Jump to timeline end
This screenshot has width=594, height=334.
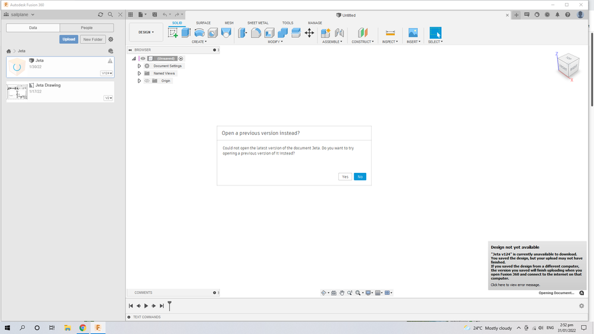click(162, 306)
